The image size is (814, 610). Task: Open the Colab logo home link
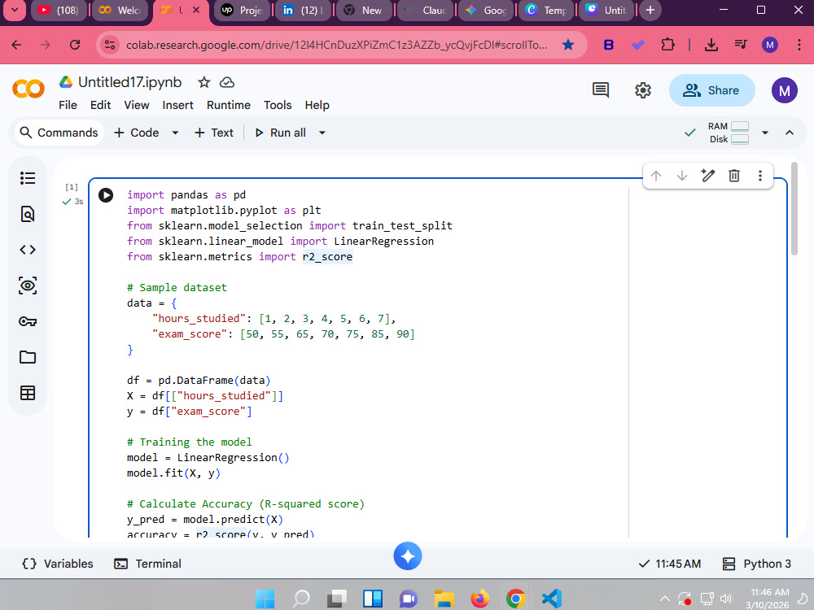(x=28, y=89)
